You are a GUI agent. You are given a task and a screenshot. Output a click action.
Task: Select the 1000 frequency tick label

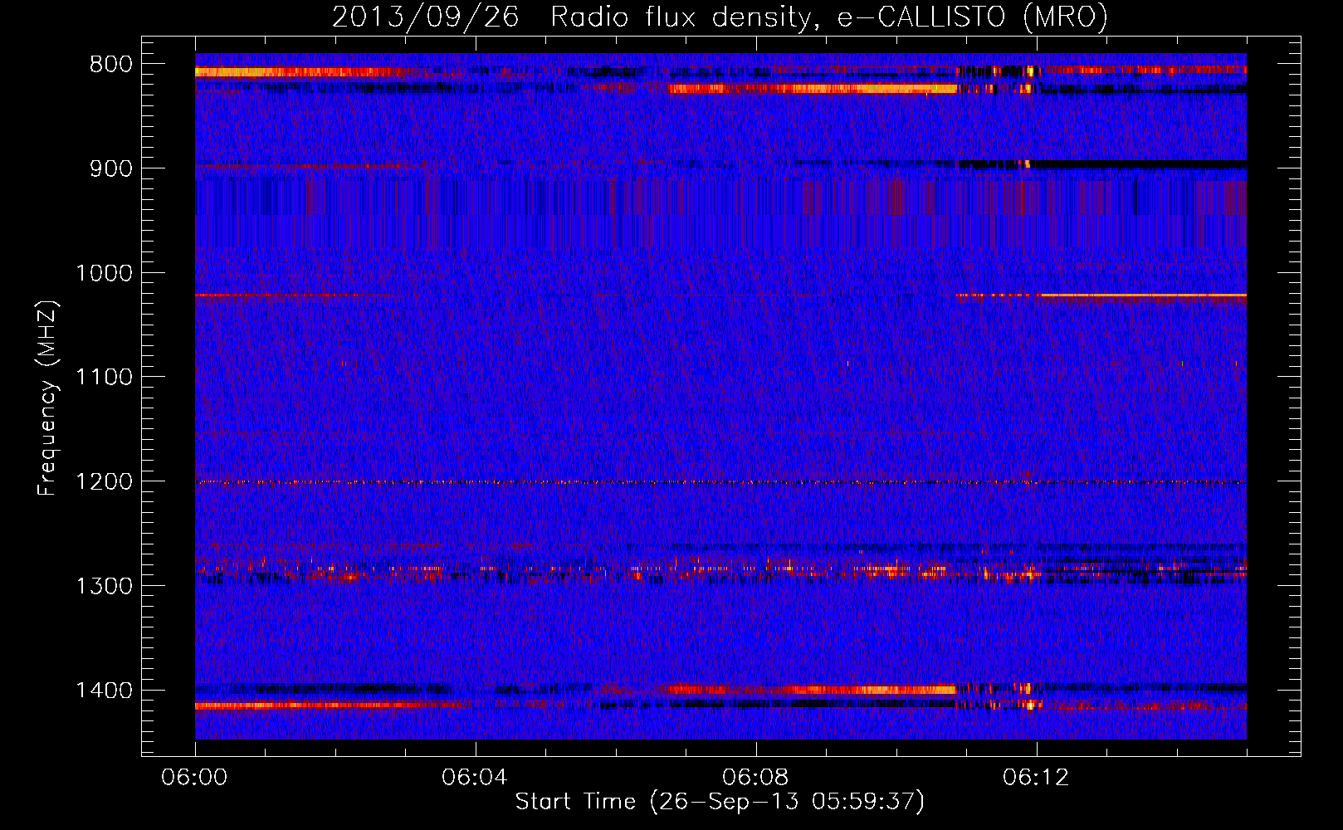coord(105,273)
